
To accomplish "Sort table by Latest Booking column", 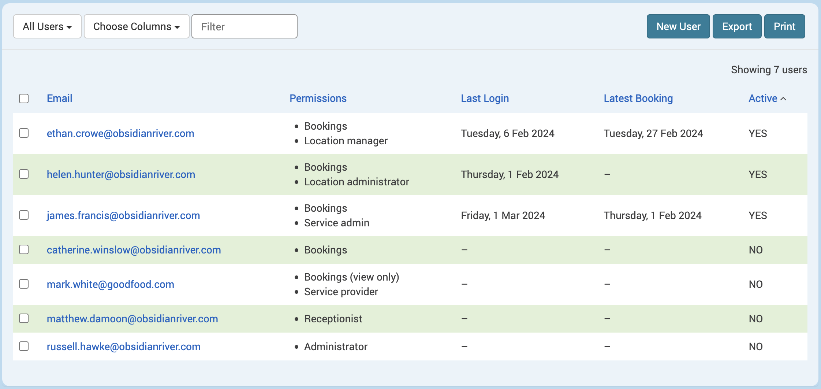I will (638, 98).
